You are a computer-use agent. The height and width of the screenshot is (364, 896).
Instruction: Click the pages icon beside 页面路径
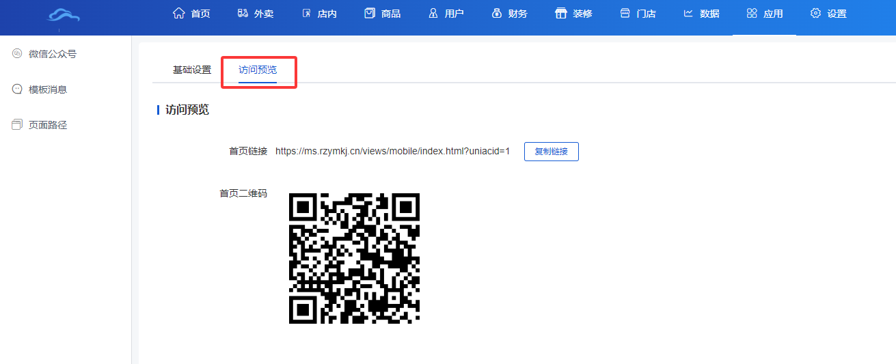click(x=18, y=124)
